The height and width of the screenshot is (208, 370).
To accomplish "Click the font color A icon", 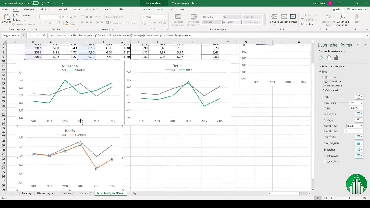I will pyautogui.click(x=73, y=23).
